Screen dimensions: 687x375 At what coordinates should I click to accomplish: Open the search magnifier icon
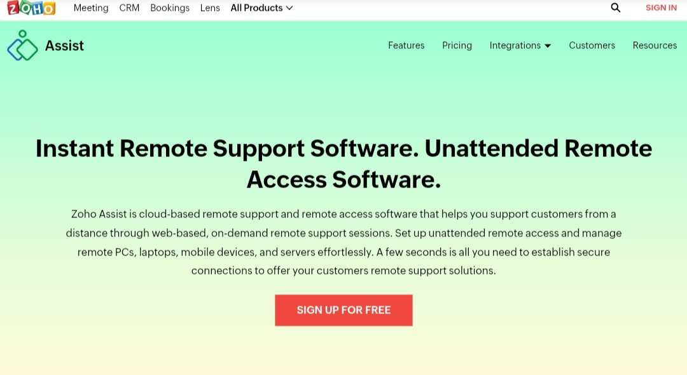(x=616, y=8)
